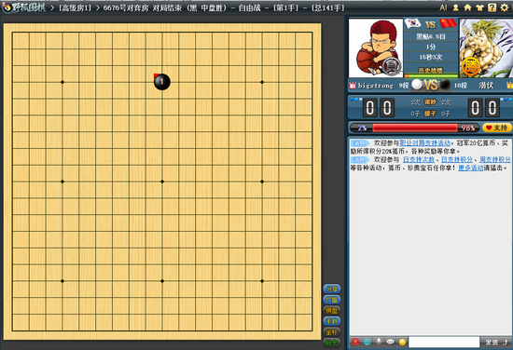Click the 读秒 label in timer panel
Viewport: 513px width, 350px height.
pyautogui.click(x=431, y=102)
